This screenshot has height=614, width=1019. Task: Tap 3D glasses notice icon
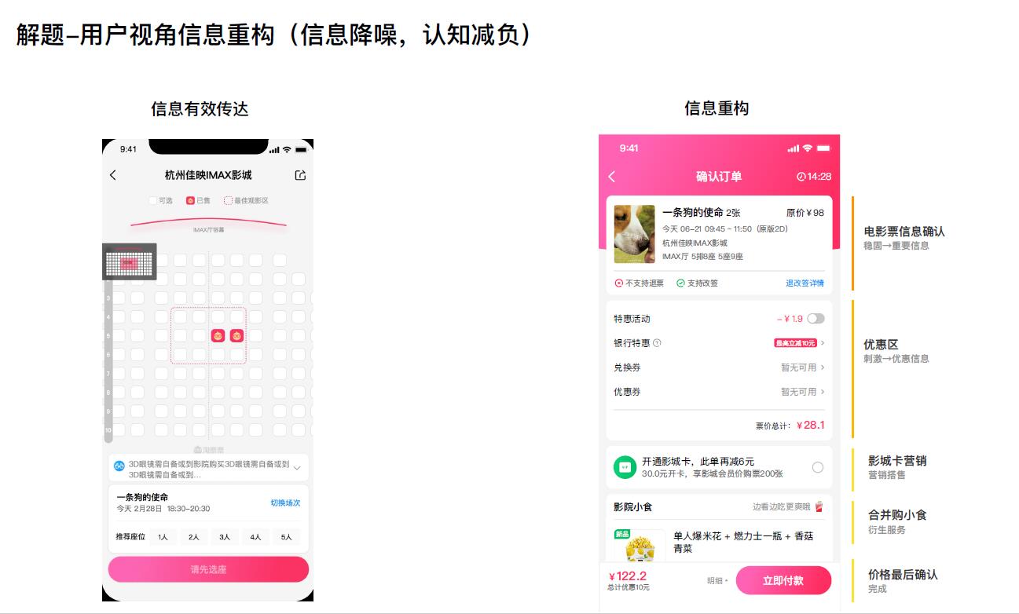119,466
